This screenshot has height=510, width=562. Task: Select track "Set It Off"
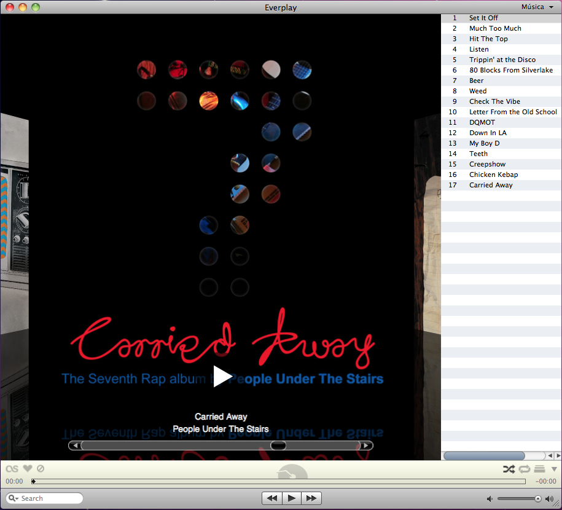tap(501, 18)
